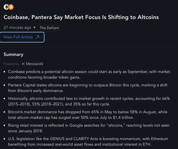Screen dimensions: 178x149
Task: Open the View Full Article link
Action: (22, 37)
